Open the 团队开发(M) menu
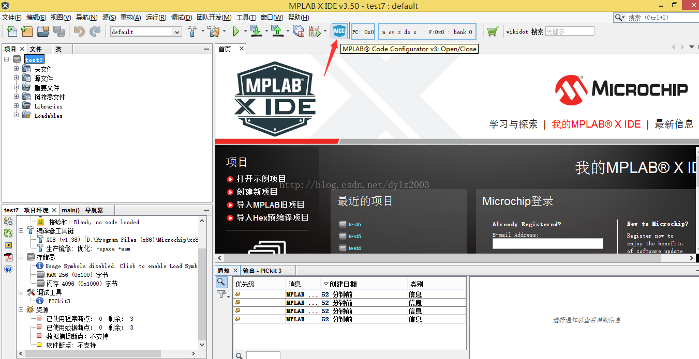 (x=214, y=18)
